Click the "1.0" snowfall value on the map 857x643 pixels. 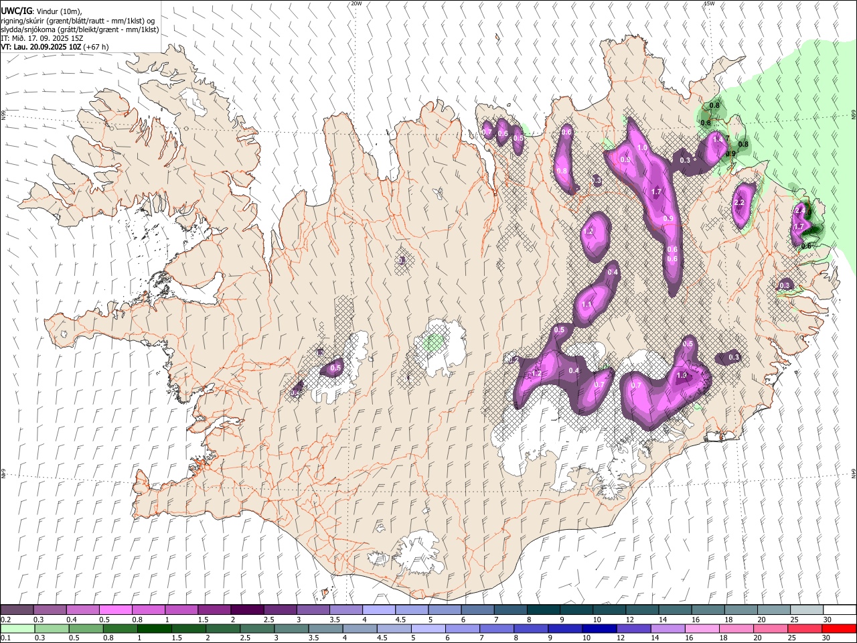(x=642, y=148)
